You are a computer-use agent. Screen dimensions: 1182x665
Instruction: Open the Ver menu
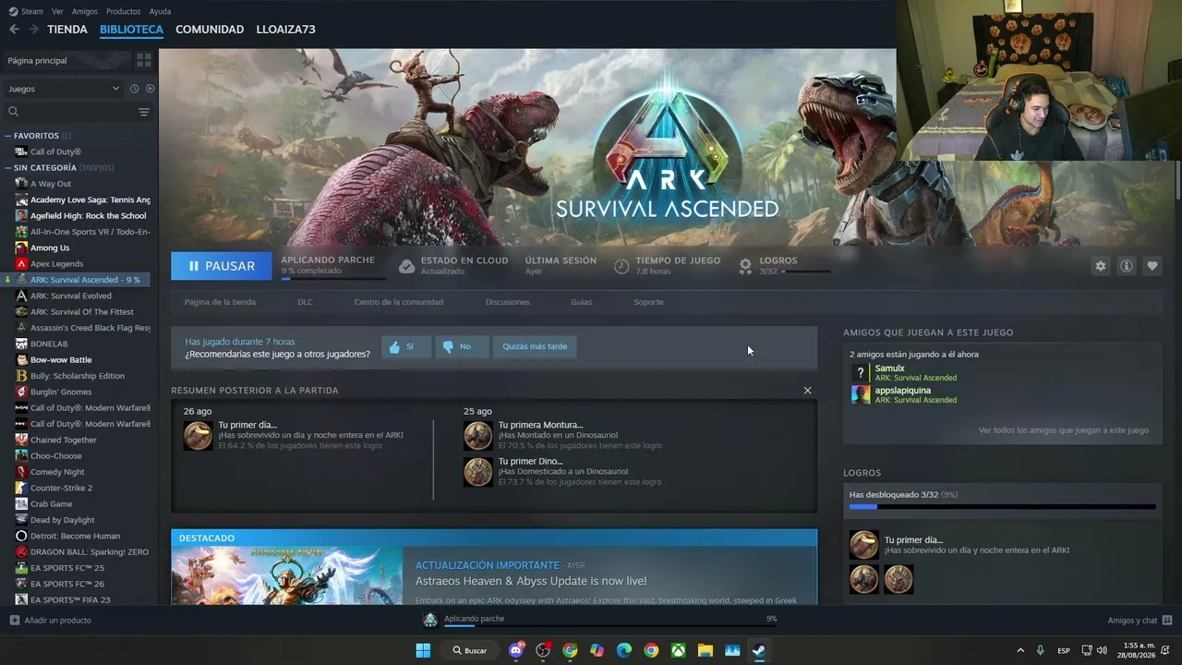click(x=57, y=11)
